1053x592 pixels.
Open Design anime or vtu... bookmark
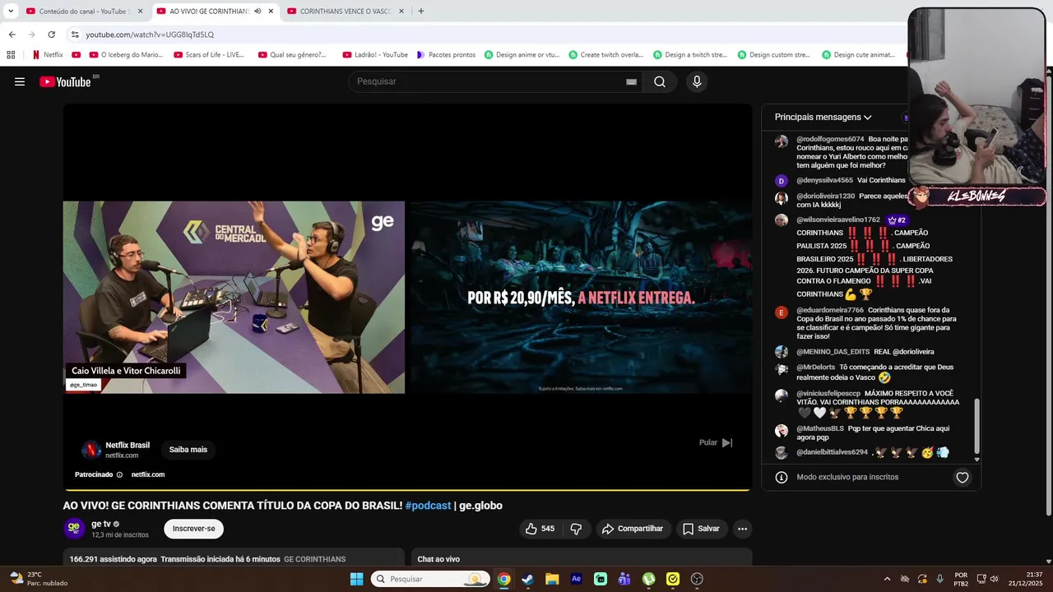tap(522, 55)
